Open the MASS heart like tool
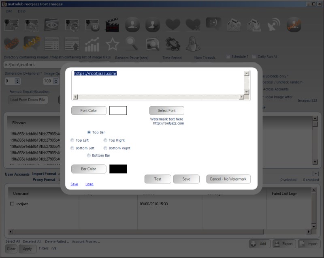Image resolution: width=324 pixels, height=258 pixels. point(11,44)
